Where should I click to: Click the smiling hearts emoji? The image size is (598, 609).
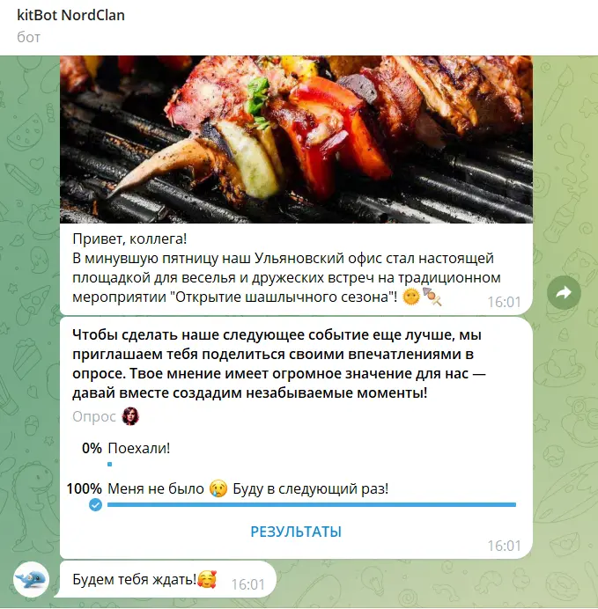207,579
